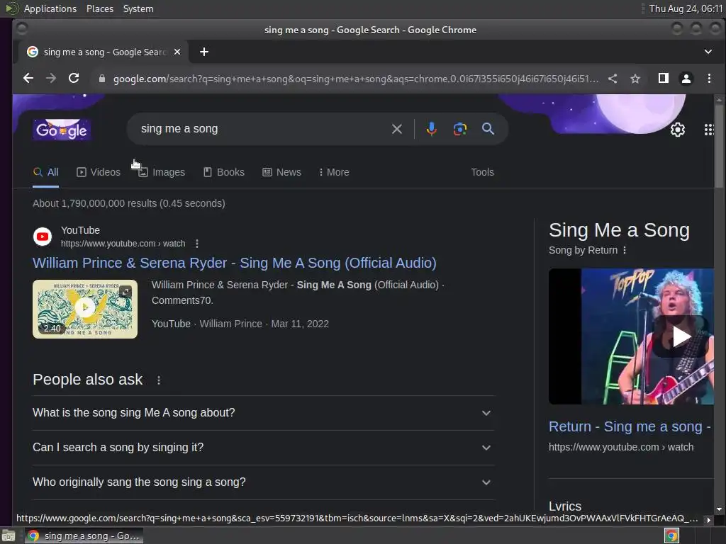This screenshot has height=544, width=726.
Task: Click the 'Lyrics' heading in side panel
Action: click(565, 506)
